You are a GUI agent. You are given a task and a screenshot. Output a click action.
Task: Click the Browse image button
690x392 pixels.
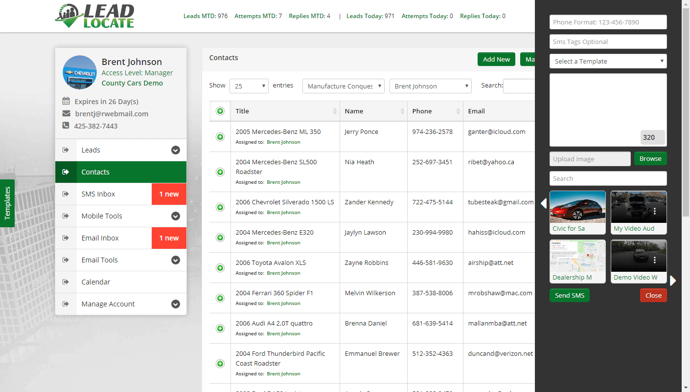pyautogui.click(x=650, y=158)
